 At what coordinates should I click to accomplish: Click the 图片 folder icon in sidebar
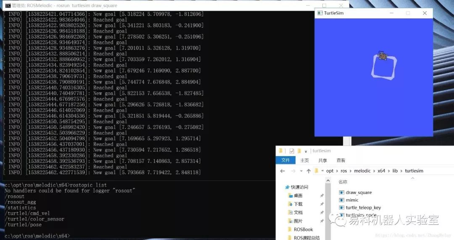click(290, 221)
